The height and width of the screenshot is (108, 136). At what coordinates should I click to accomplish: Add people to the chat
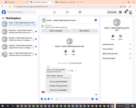(66, 51)
